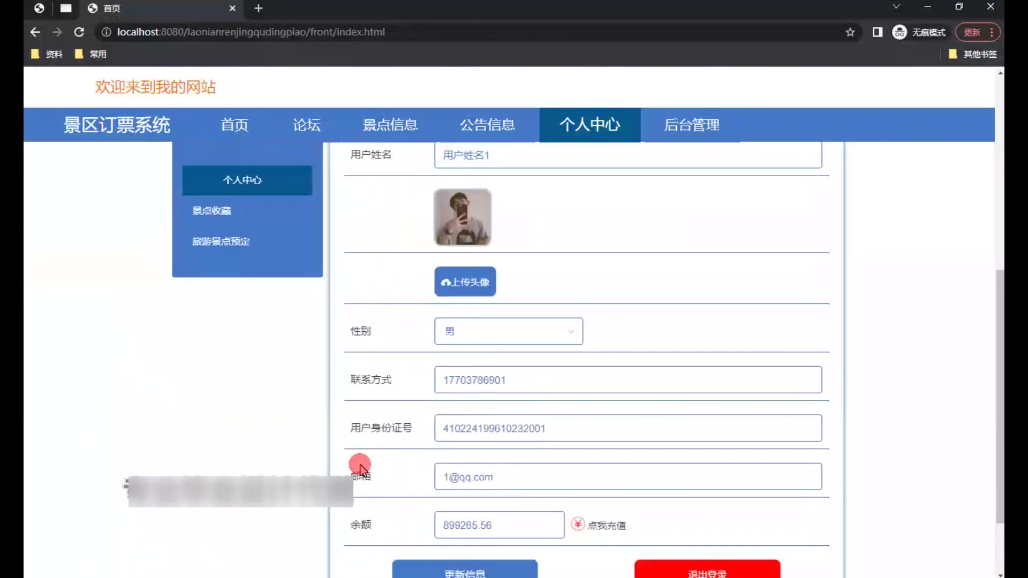Close the 首页 browser tab
Image resolution: width=1028 pixels, height=578 pixels.
pos(232,8)
